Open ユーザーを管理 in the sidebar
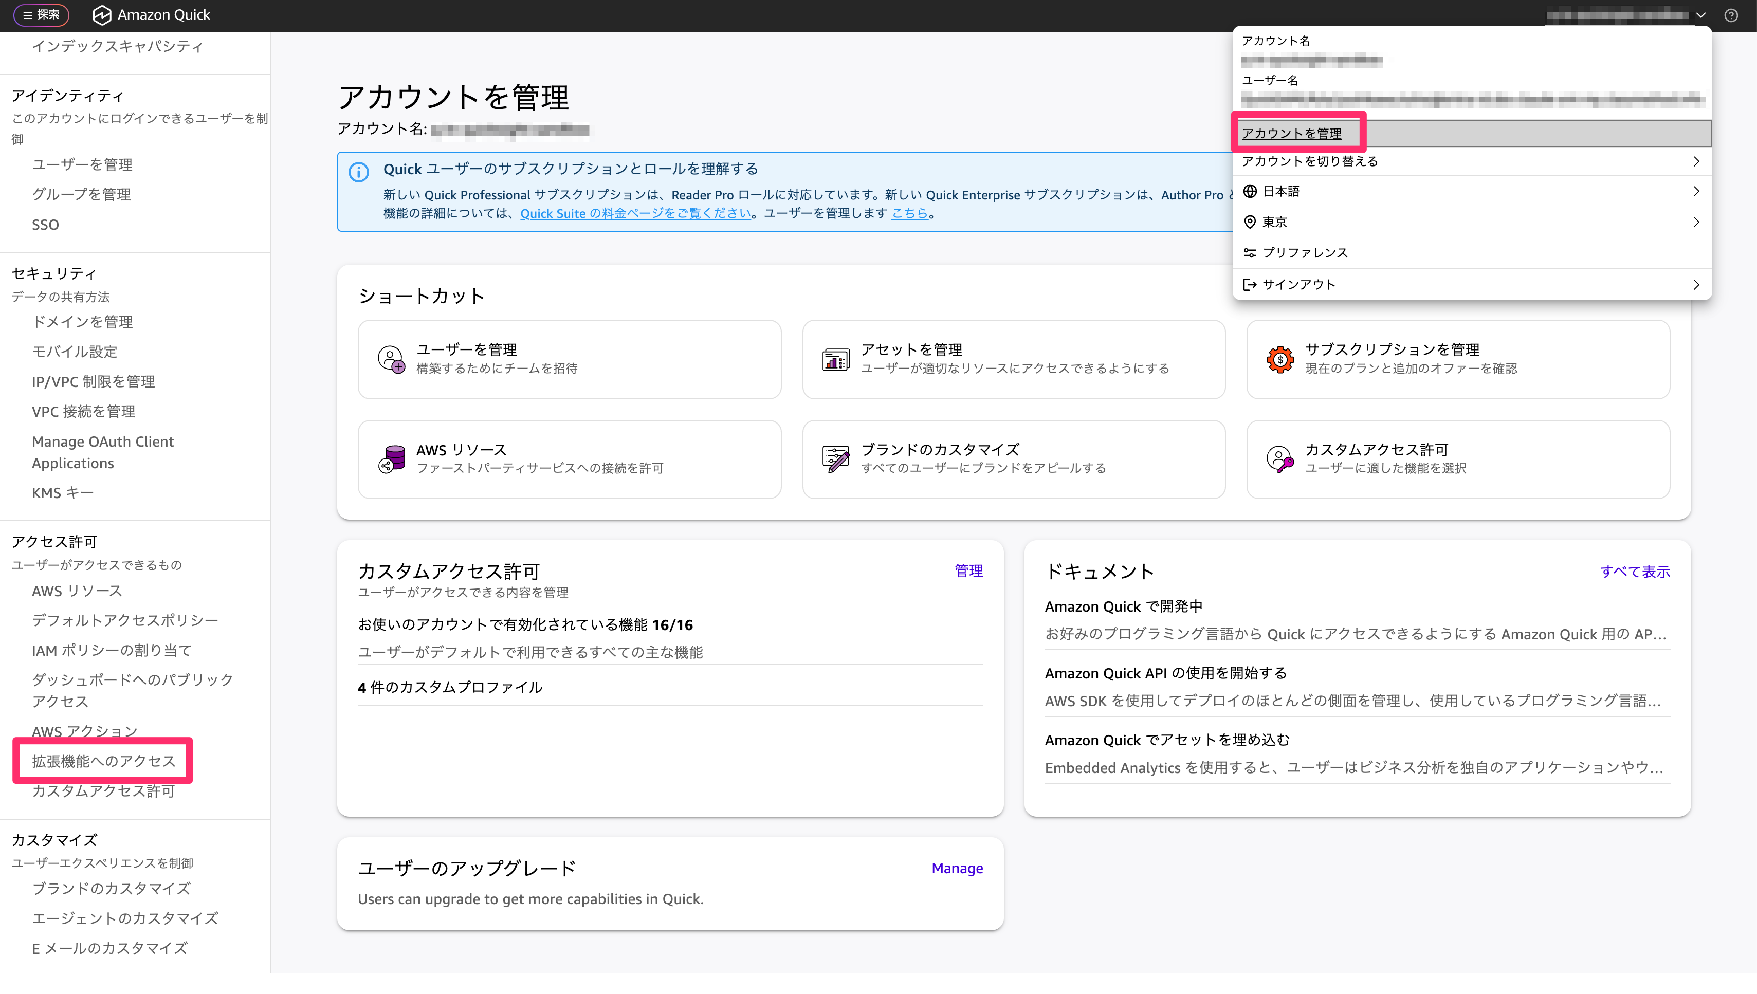Screen dimensions: 1757x994 coord(82,164)
